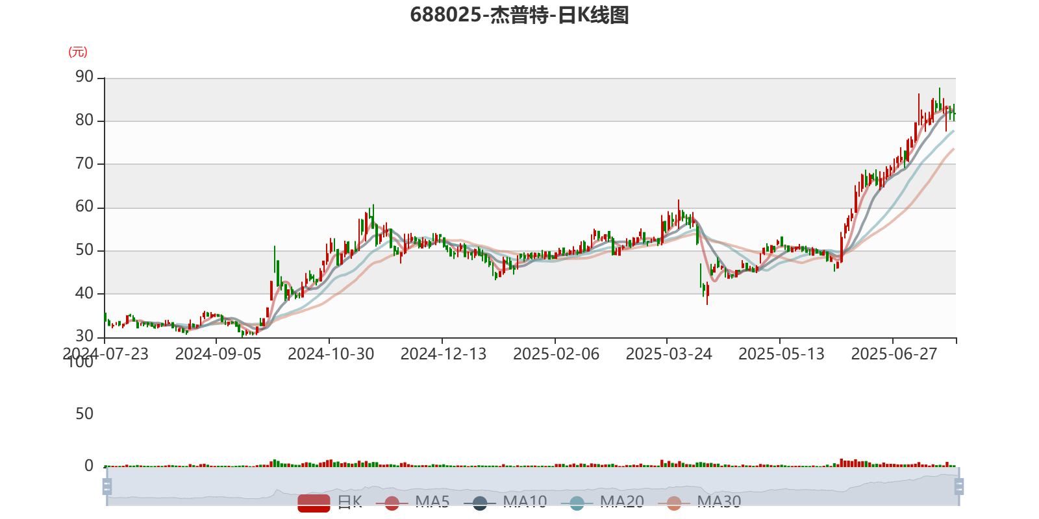The image size is (1039, 519).
Task: Click the 50 label on the volume axis
Action: pyautogui.click(x=84, y=414)
